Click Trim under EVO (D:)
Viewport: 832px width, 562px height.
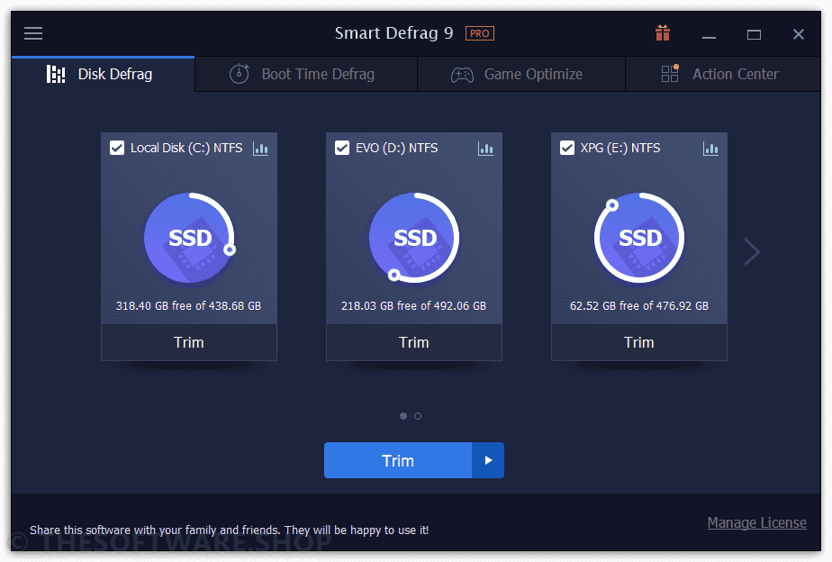(x=414, y=342)
